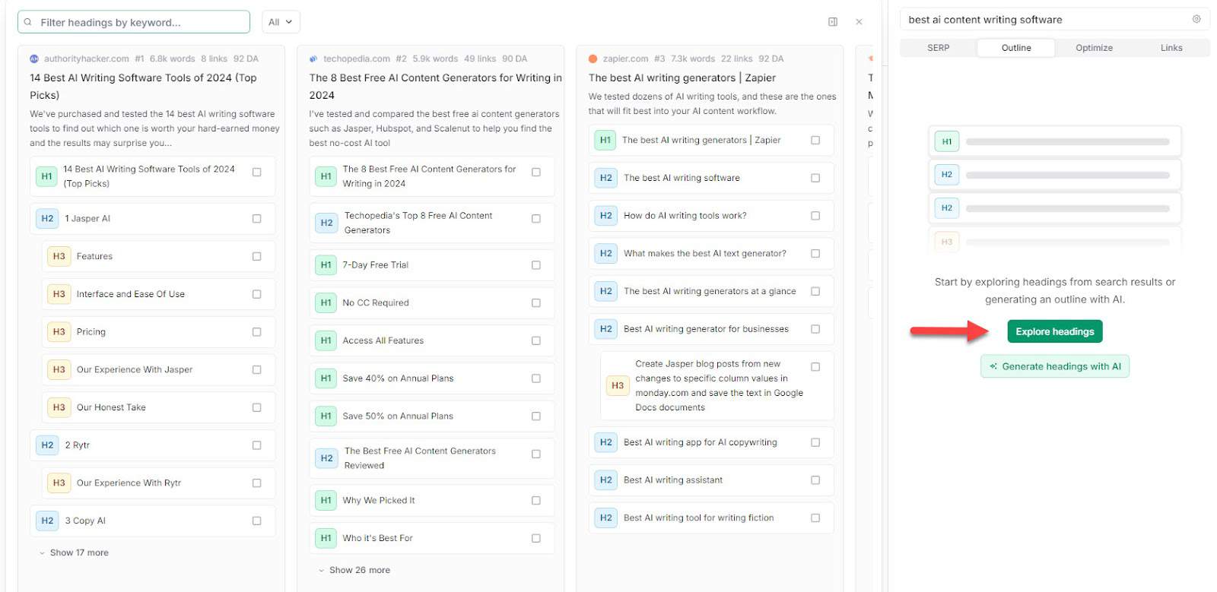The image size is (1217, 592).
Task: Click H3 badge of Create Jasper blog posts heading
Action: pyautogui.click(x=618, y=386)
